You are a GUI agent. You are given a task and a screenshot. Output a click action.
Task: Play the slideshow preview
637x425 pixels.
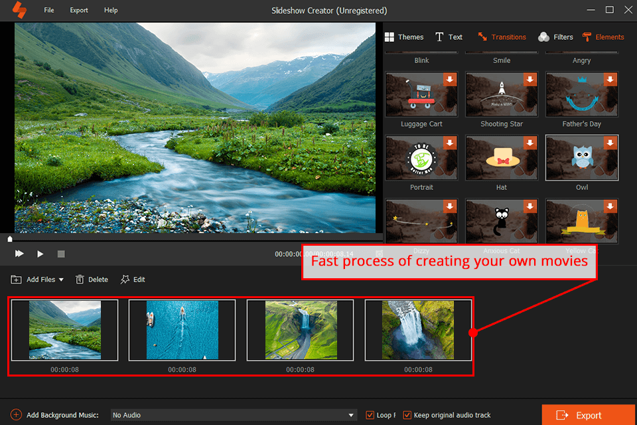coord(40,254)
